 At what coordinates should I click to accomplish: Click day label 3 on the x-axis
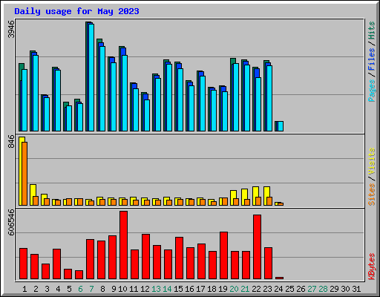(x=47, y=289)
